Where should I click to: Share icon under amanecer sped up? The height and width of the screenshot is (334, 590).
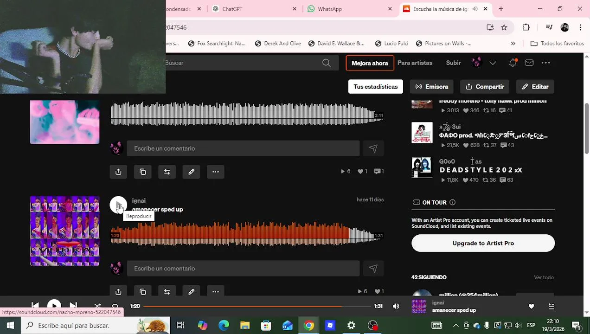pos(118,291)
